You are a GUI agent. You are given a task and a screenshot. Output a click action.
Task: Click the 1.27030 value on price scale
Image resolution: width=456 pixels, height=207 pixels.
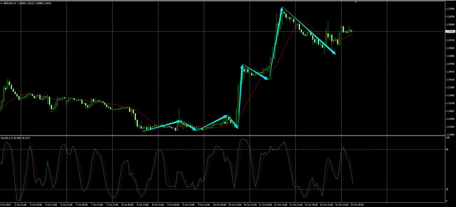tap(450, 9)
